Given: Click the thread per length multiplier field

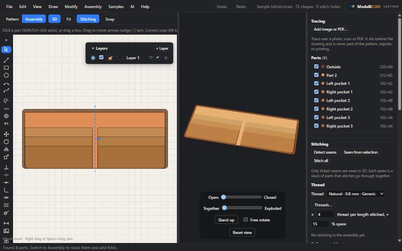Looking at the screenshot, I should click(x=325, y=214).
